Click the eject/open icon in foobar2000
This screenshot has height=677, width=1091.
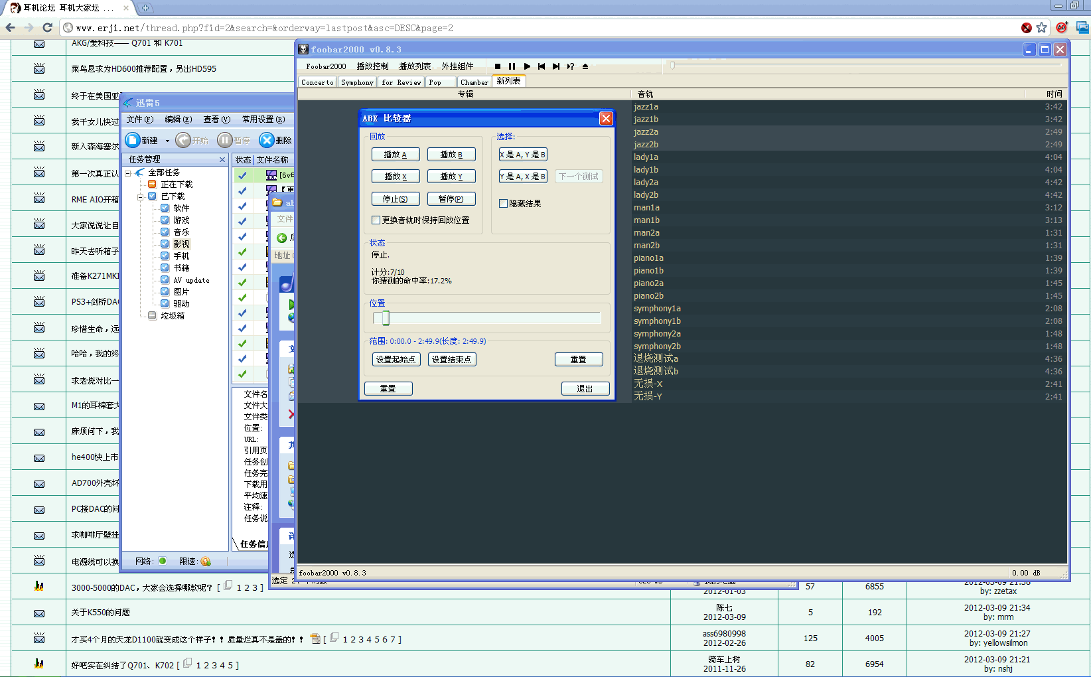(x=585, y=66)
